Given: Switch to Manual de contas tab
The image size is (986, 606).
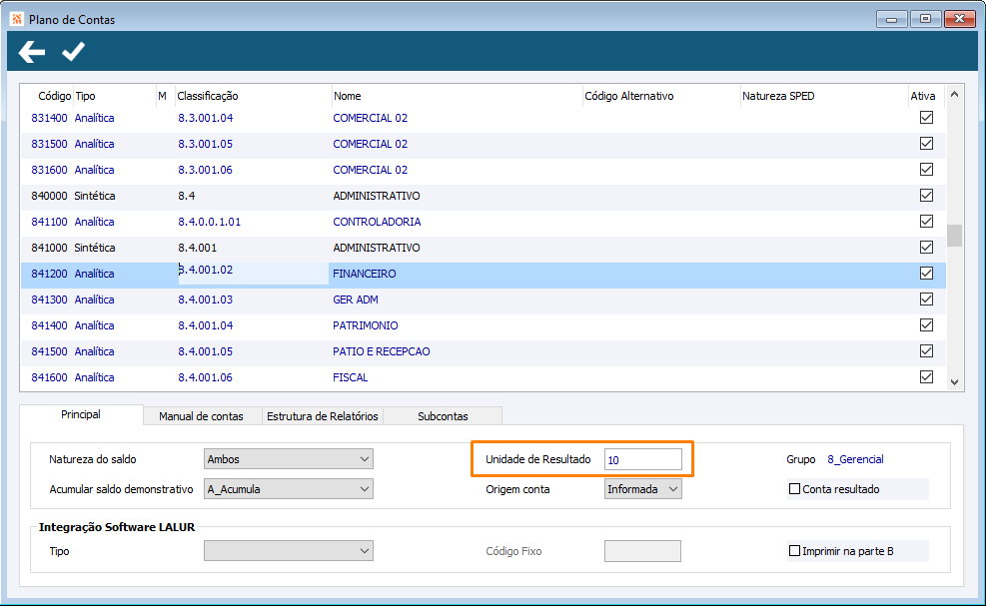Looking at the screenshot, I should (201, 416).
